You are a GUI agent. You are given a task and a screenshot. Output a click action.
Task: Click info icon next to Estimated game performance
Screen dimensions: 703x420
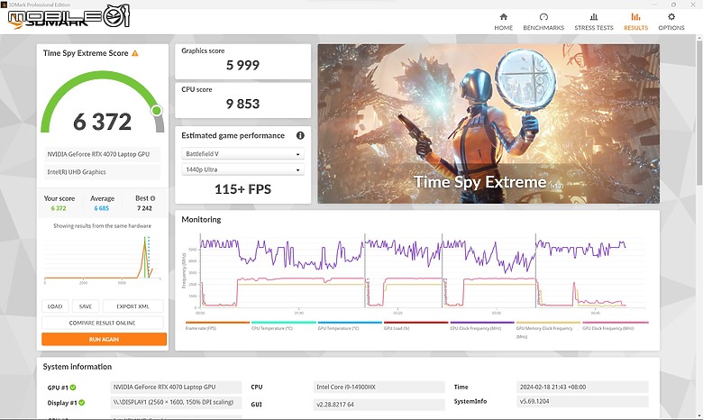(x=300, y=135)
